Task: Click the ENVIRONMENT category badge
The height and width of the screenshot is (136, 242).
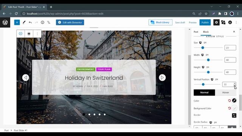Action: click(x=86, y=70)
